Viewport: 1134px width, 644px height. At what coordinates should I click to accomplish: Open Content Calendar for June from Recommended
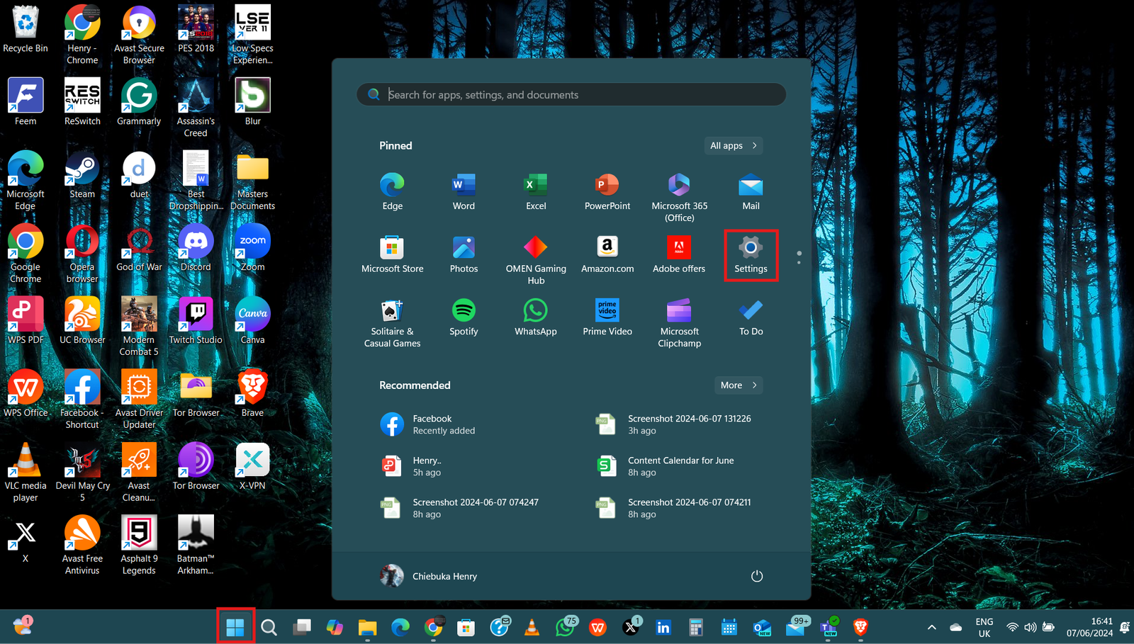coord(680,465)
